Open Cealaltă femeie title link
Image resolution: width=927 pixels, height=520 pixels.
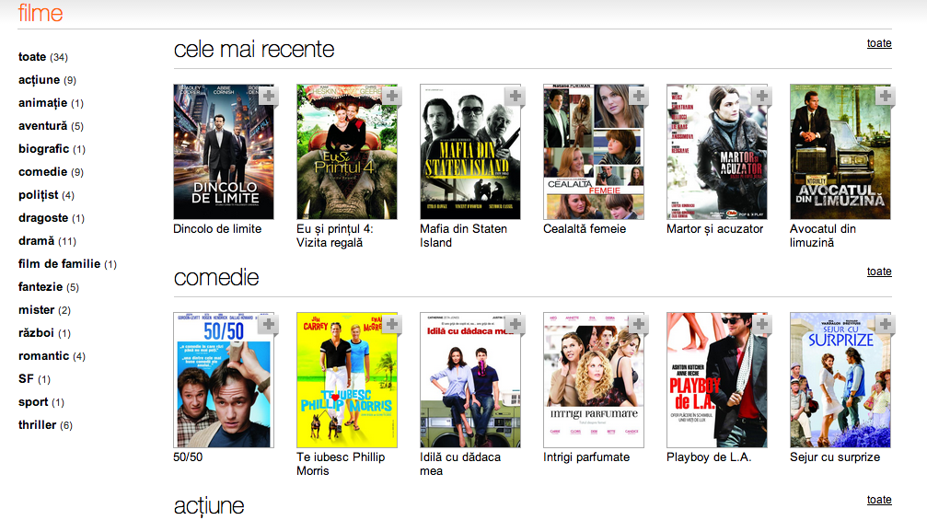pyautogui.click(x=585, y=228)
